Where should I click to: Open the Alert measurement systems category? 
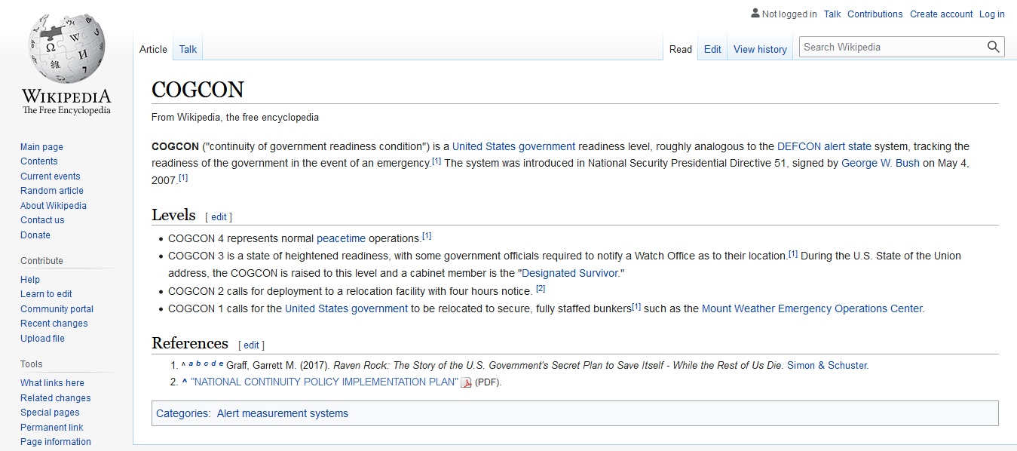pos(283,413)
